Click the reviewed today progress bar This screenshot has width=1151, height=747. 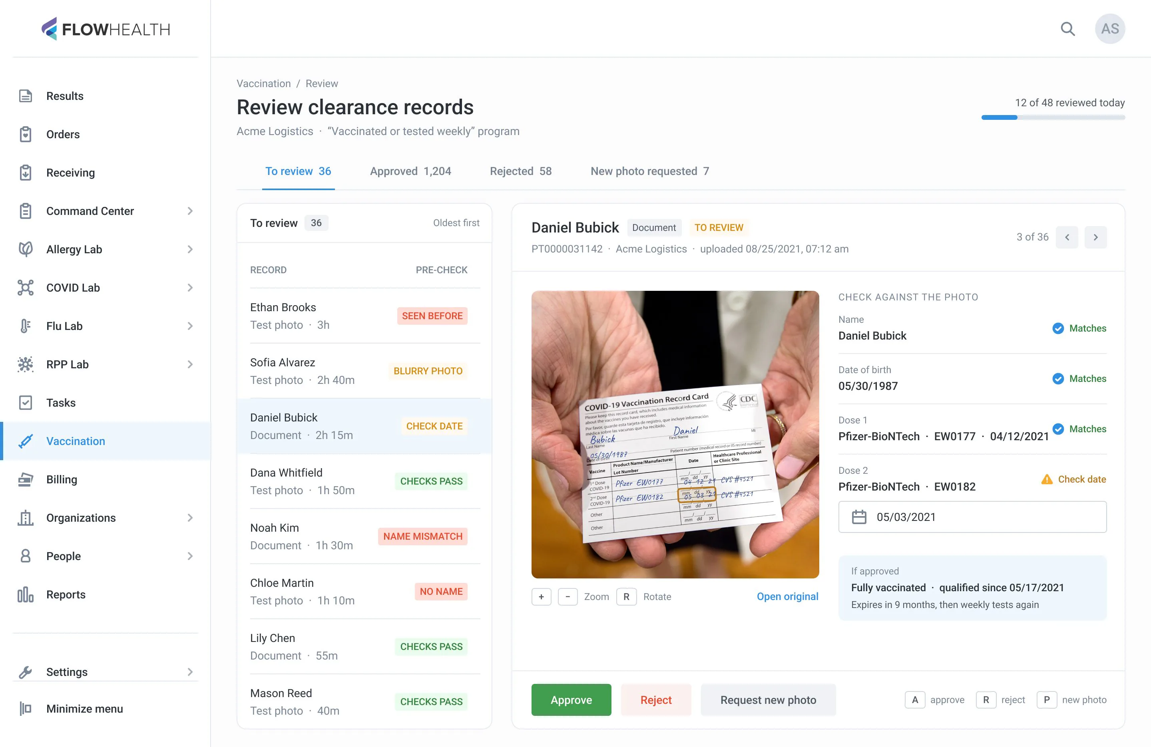click(x=1053, y=117)
